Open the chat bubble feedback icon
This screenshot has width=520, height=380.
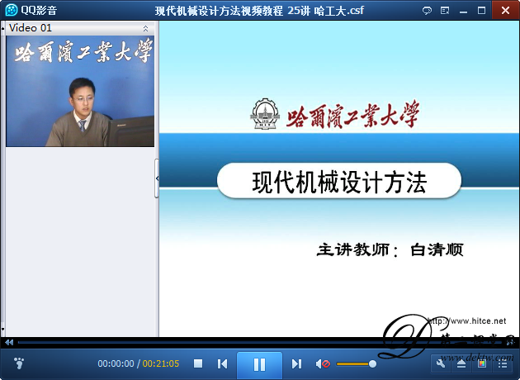point(427,11)
